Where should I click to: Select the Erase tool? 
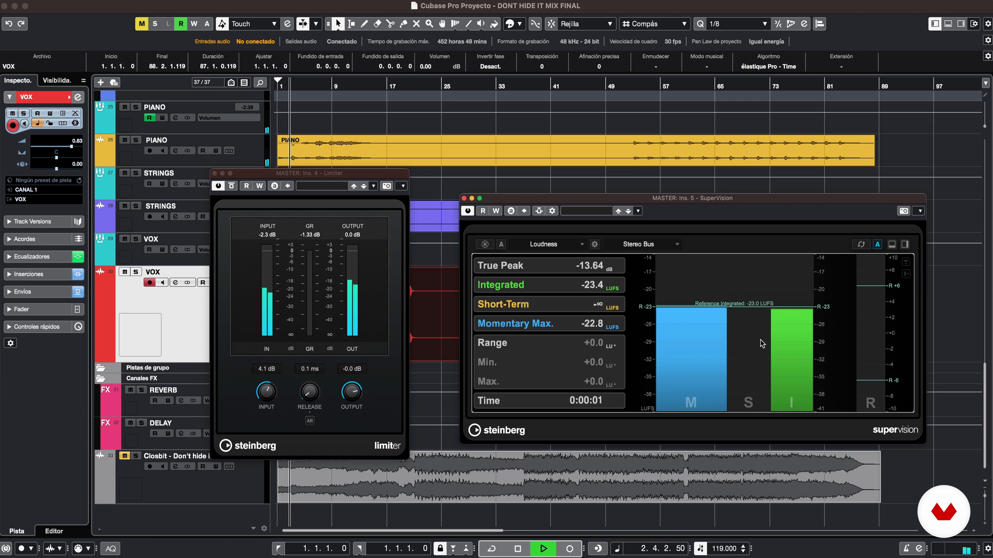[x=377, y=24]
